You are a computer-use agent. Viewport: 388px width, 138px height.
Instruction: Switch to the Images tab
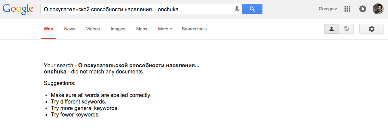tap(118, 29)
